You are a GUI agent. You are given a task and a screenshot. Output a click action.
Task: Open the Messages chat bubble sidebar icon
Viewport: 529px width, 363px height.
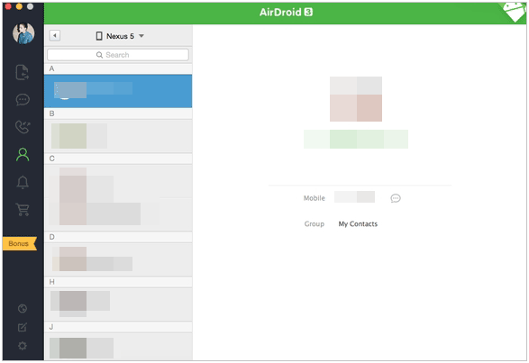[23, 100]
